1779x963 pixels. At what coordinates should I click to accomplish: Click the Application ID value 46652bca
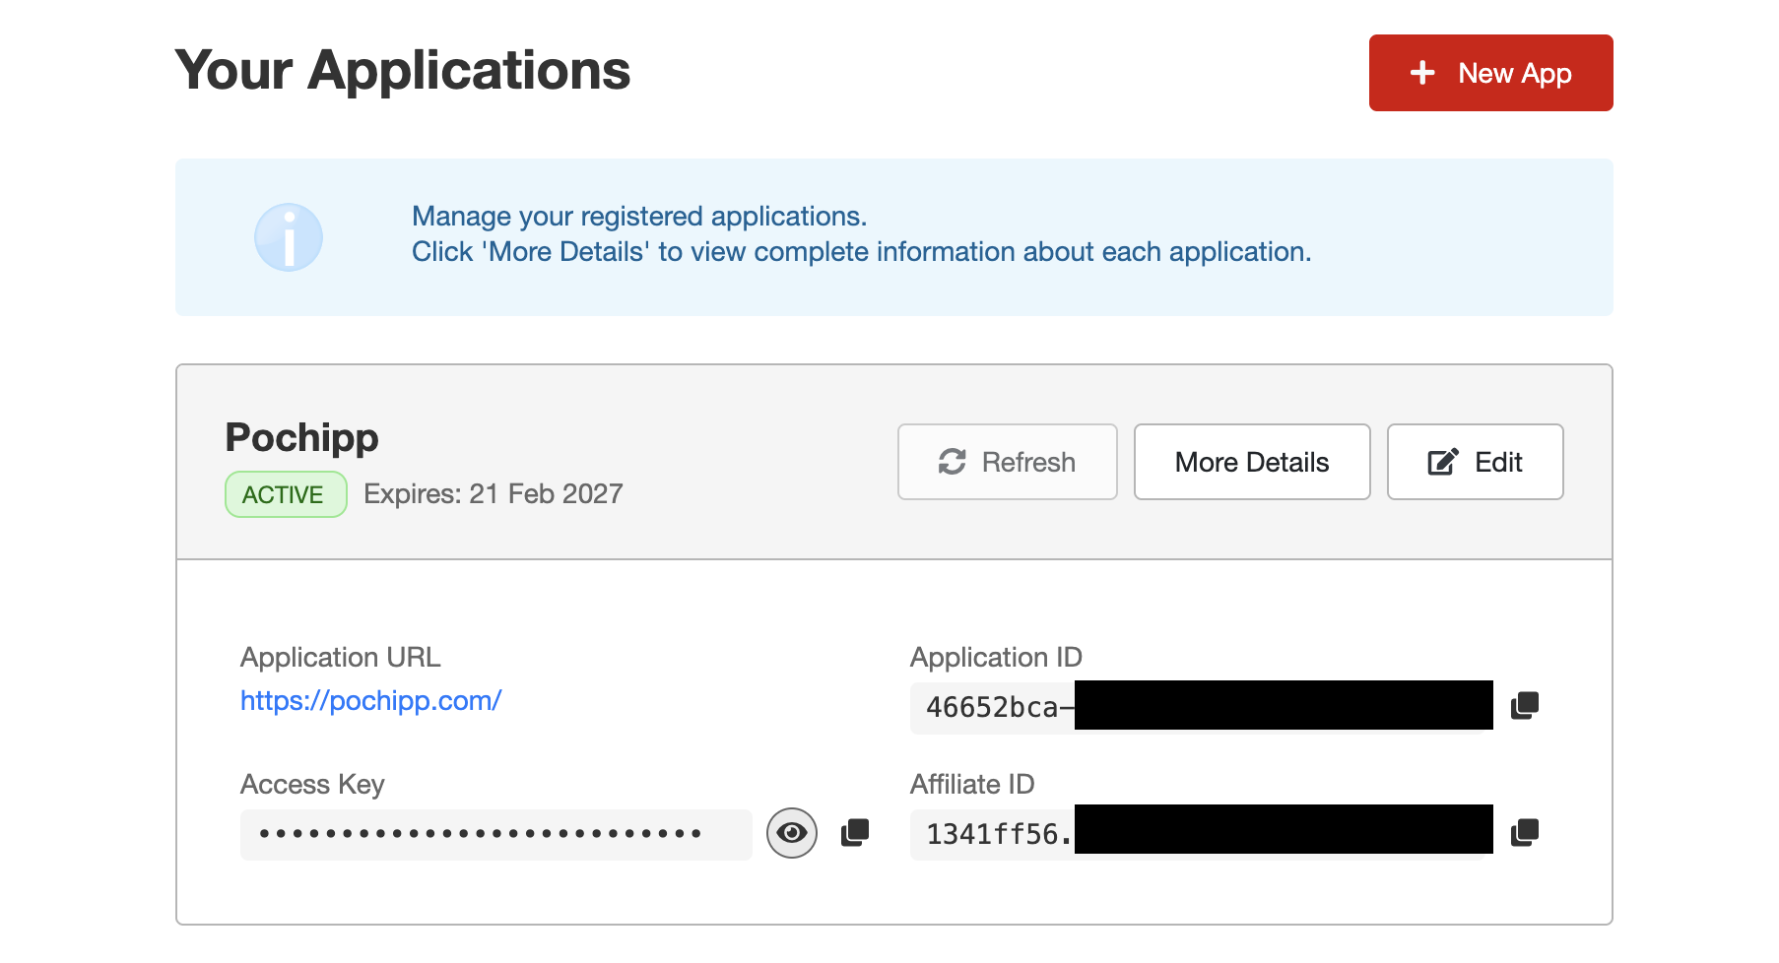(992, 707)
